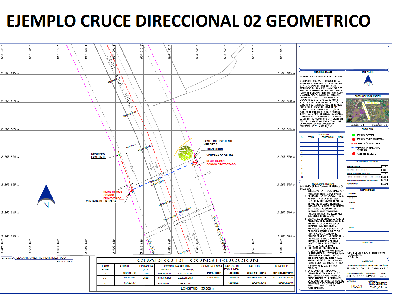This screenshot has width=397, height=300.
Task: Click the REGISTRO EXISTENTE label on the plan
Action: tap(98, 156)
